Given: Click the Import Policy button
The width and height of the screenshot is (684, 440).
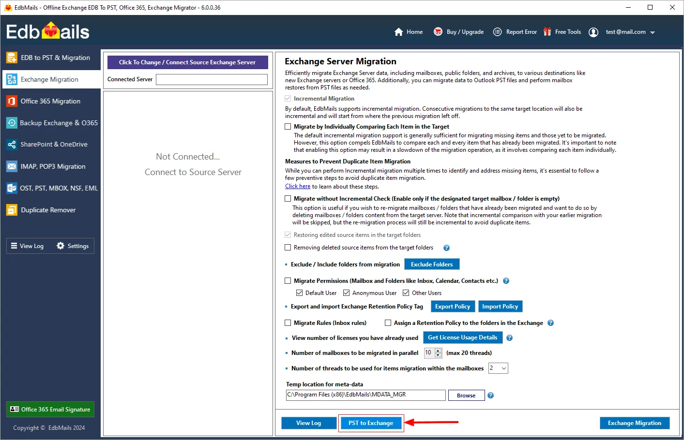Looking at the screenshot, I should tap(500, 307).
